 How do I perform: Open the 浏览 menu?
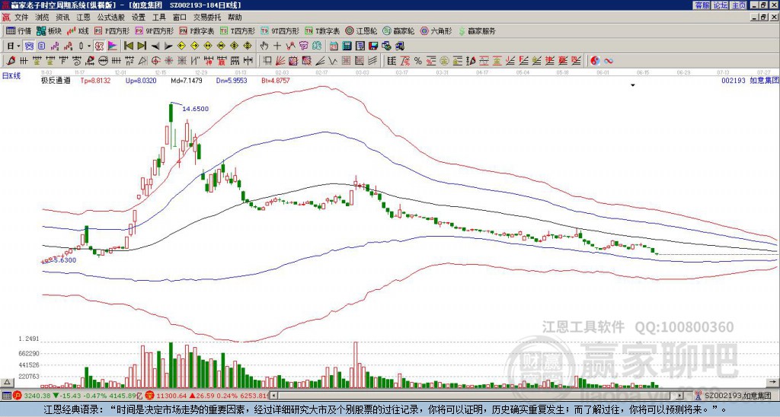point(43,18)
